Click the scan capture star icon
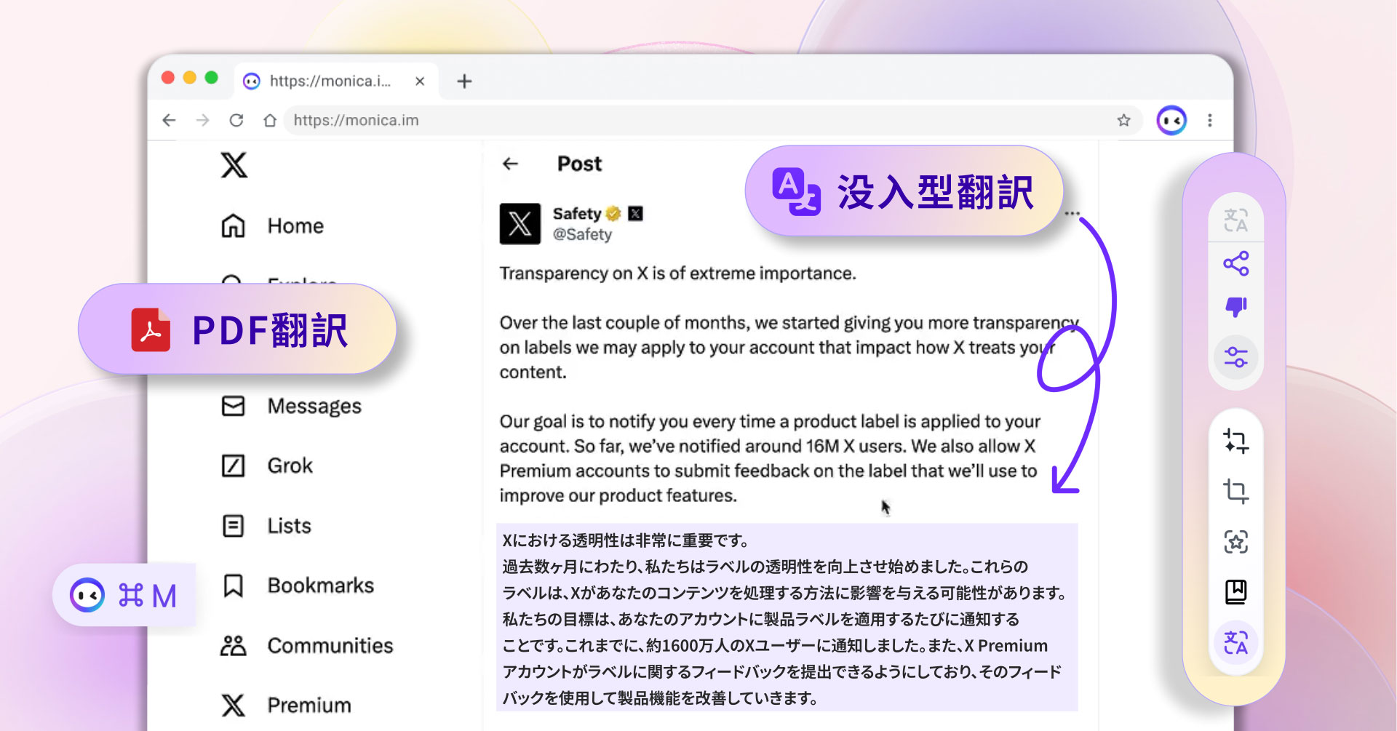The width and height of the screenshot is (1397, 731). 1235,542
